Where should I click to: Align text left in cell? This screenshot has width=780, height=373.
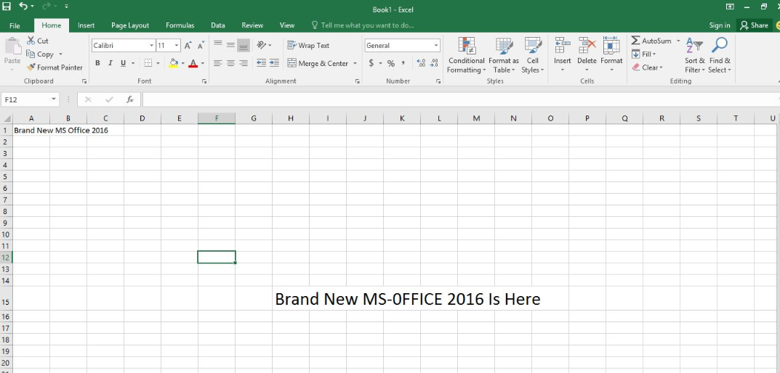click(x=218, y=63)
